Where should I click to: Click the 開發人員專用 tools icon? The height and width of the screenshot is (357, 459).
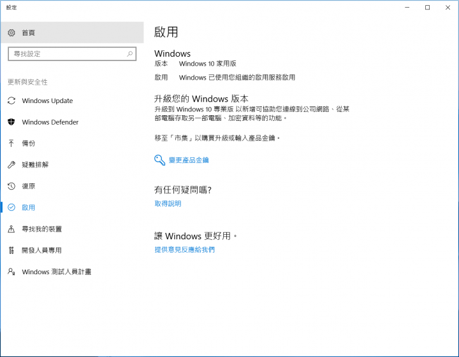click(11, 250)
